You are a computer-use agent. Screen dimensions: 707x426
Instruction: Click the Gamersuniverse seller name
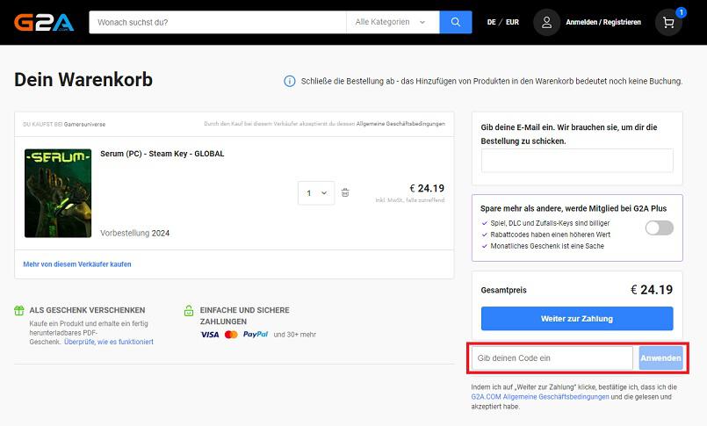(x=85, y=125)
